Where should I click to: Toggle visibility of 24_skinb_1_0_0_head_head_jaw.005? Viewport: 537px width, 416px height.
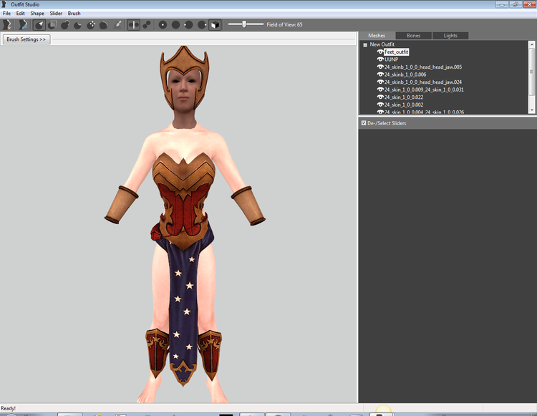coord(379,67)
